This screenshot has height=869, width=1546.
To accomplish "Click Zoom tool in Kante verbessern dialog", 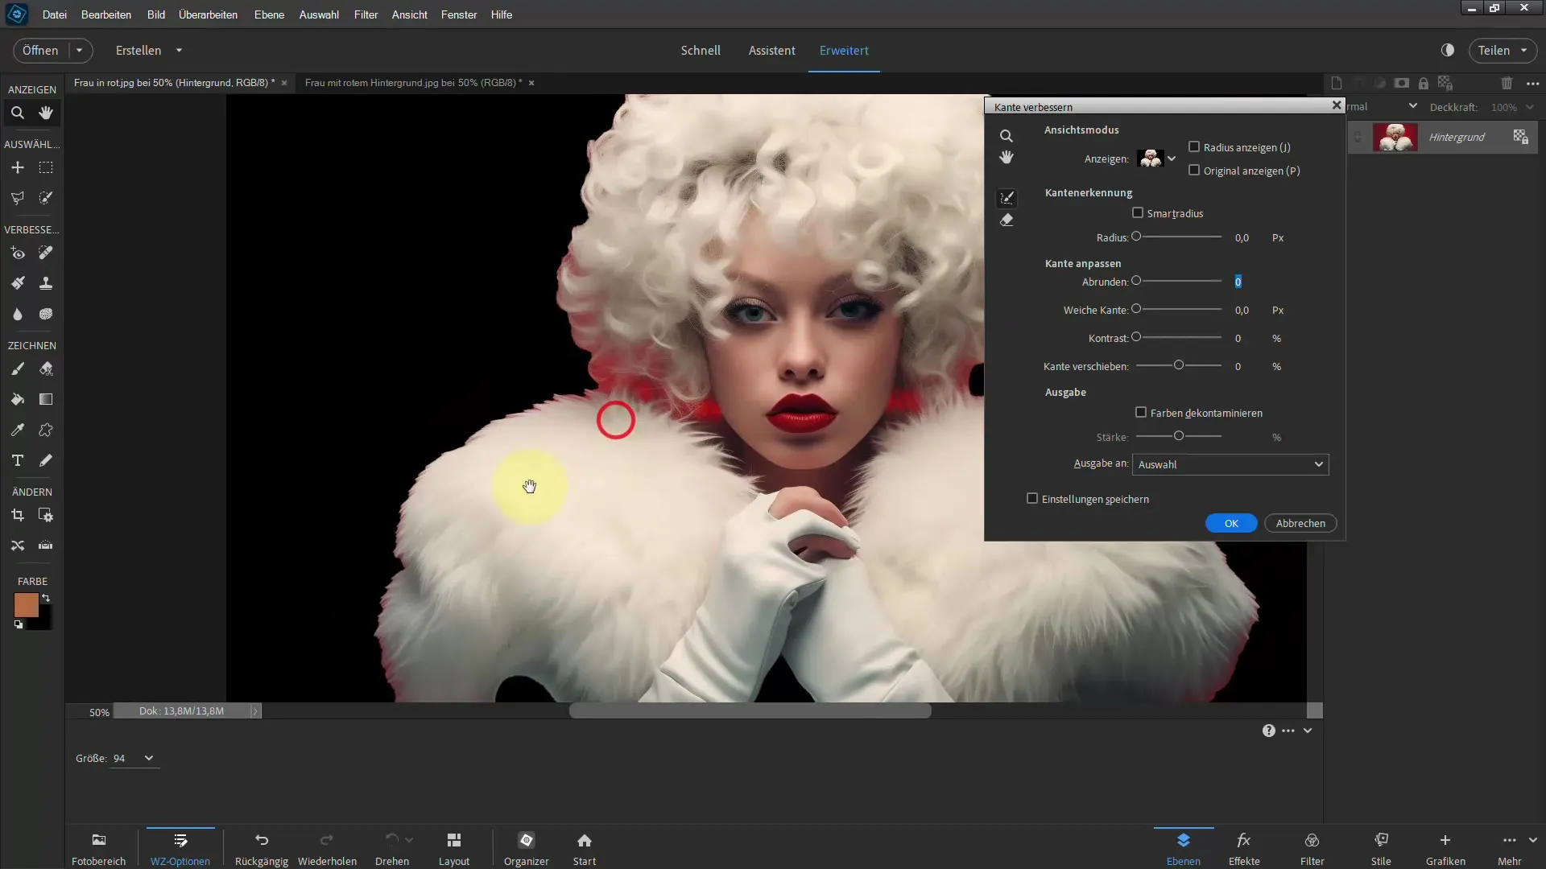I will 1007,136.
